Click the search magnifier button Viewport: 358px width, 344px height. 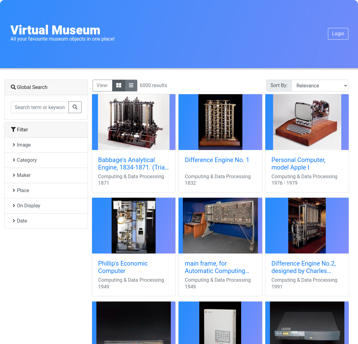pos(75,107)
